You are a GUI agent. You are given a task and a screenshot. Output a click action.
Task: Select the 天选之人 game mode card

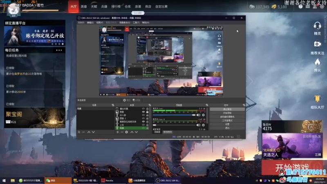click(292, 146)
